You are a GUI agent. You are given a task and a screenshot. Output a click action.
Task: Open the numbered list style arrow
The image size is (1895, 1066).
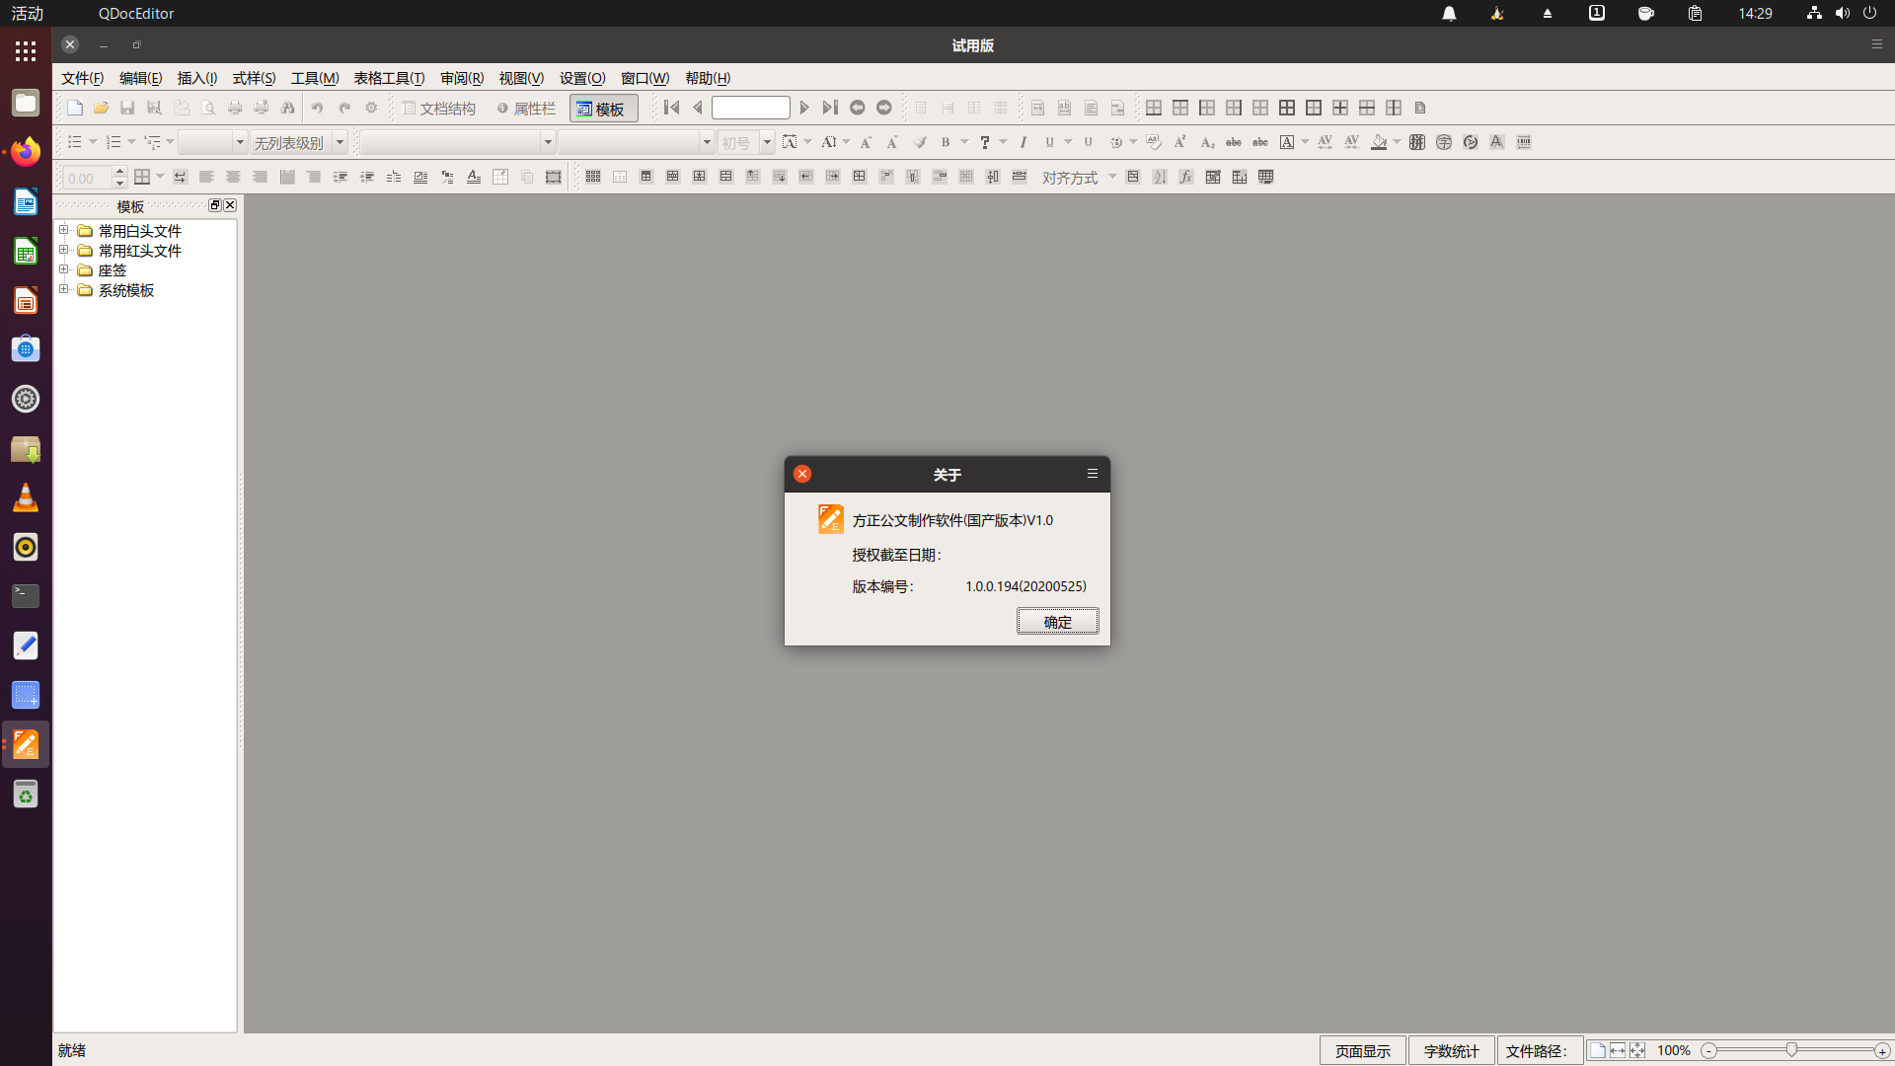coord(131,142)
